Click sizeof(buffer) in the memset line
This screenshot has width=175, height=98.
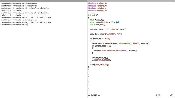click(118, 29)
